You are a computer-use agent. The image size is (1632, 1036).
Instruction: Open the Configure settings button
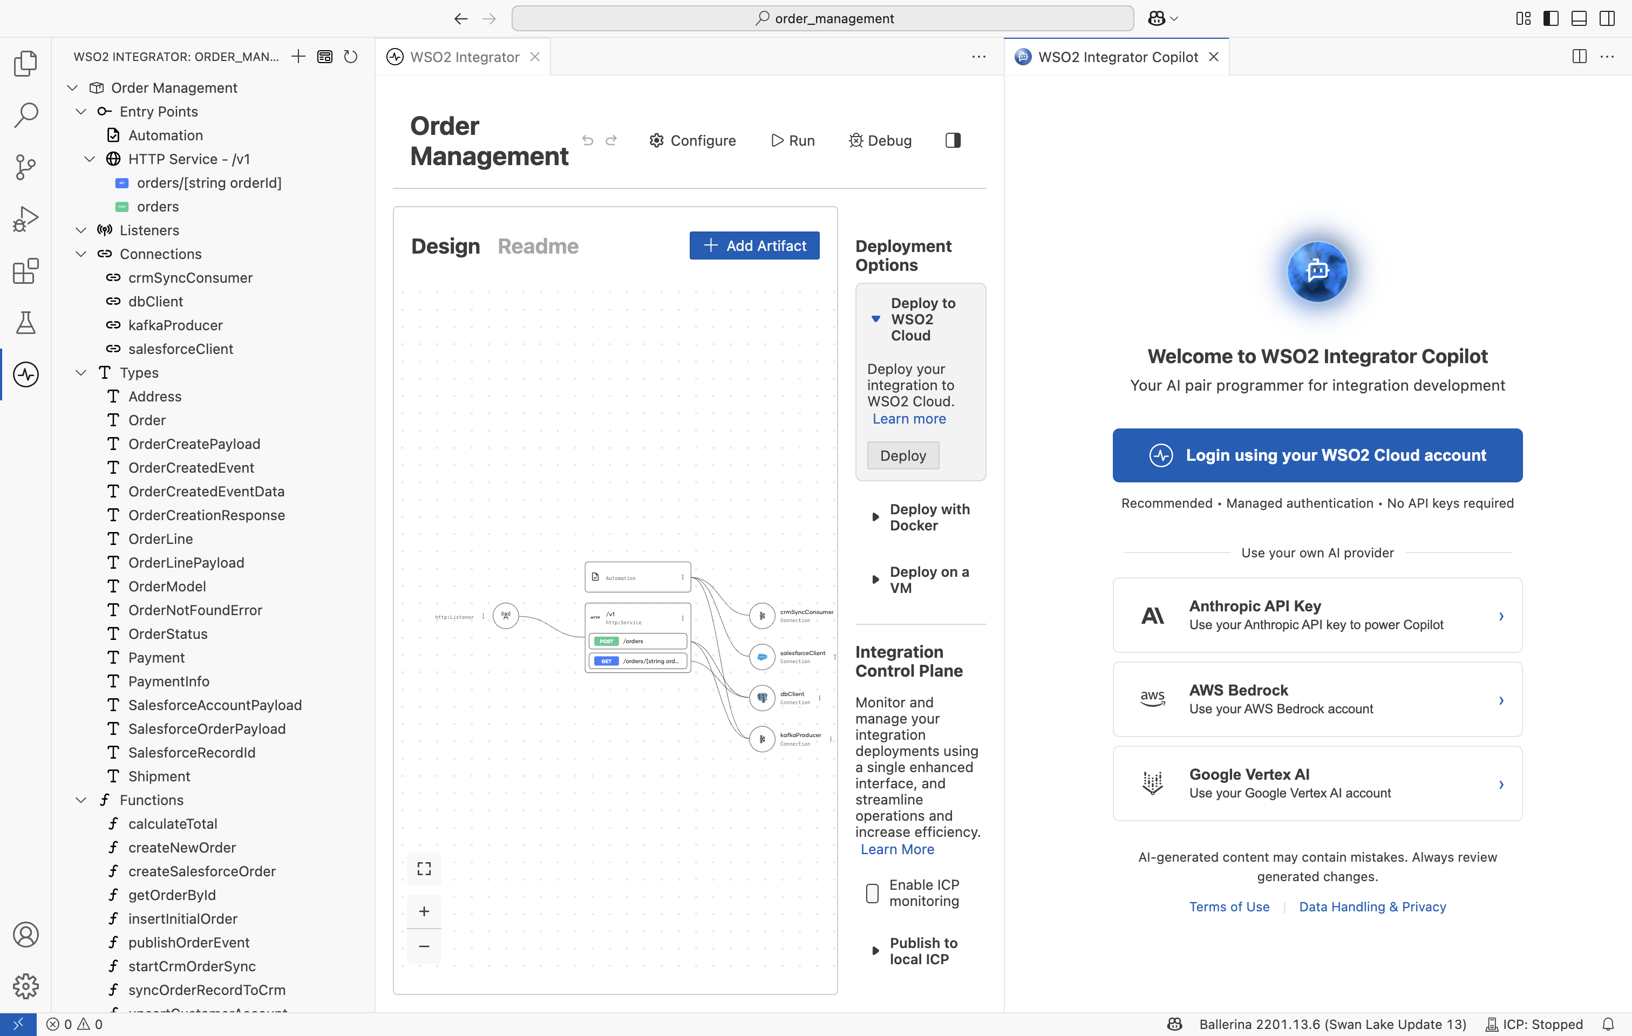pos(692,140)
